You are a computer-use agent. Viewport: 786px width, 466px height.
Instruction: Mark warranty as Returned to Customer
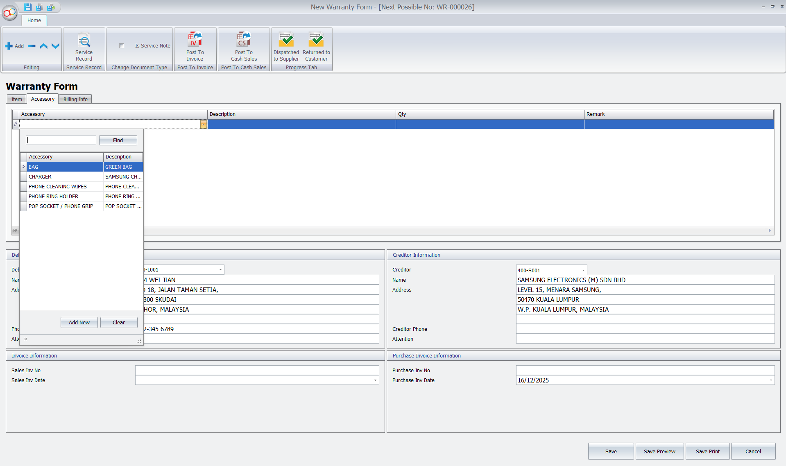(x=316, y=41)
